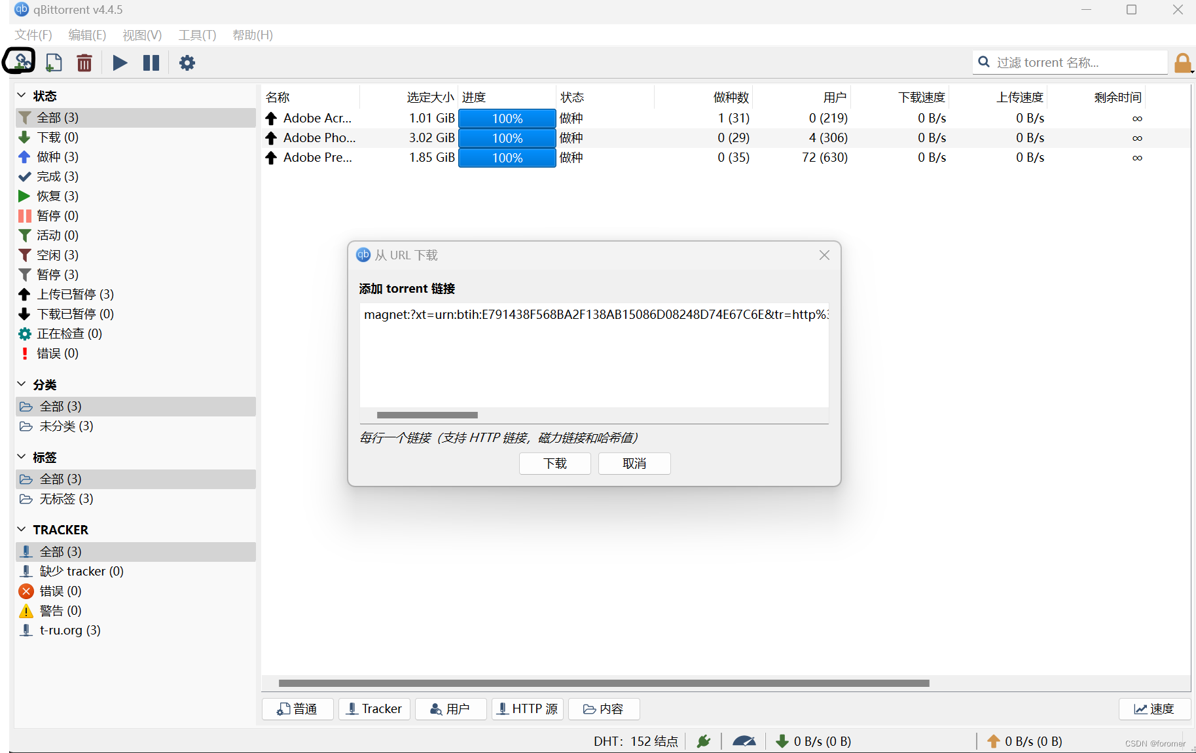
Task: Toggle alternative speed limits gauge icon
Action: pos(744,741)
